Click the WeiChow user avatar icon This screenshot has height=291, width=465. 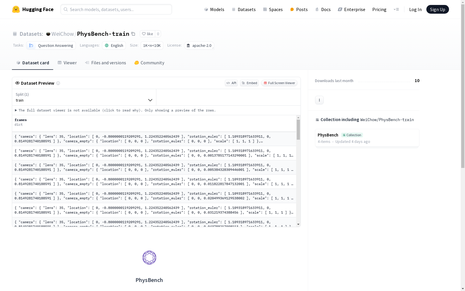(x=48, y=34)
